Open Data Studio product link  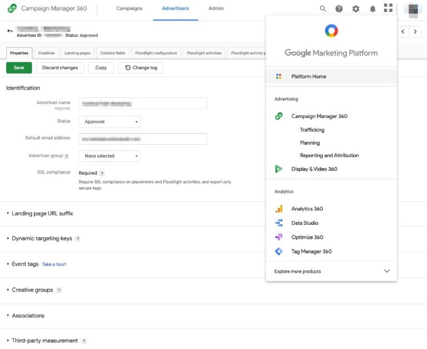pos(305,223)
